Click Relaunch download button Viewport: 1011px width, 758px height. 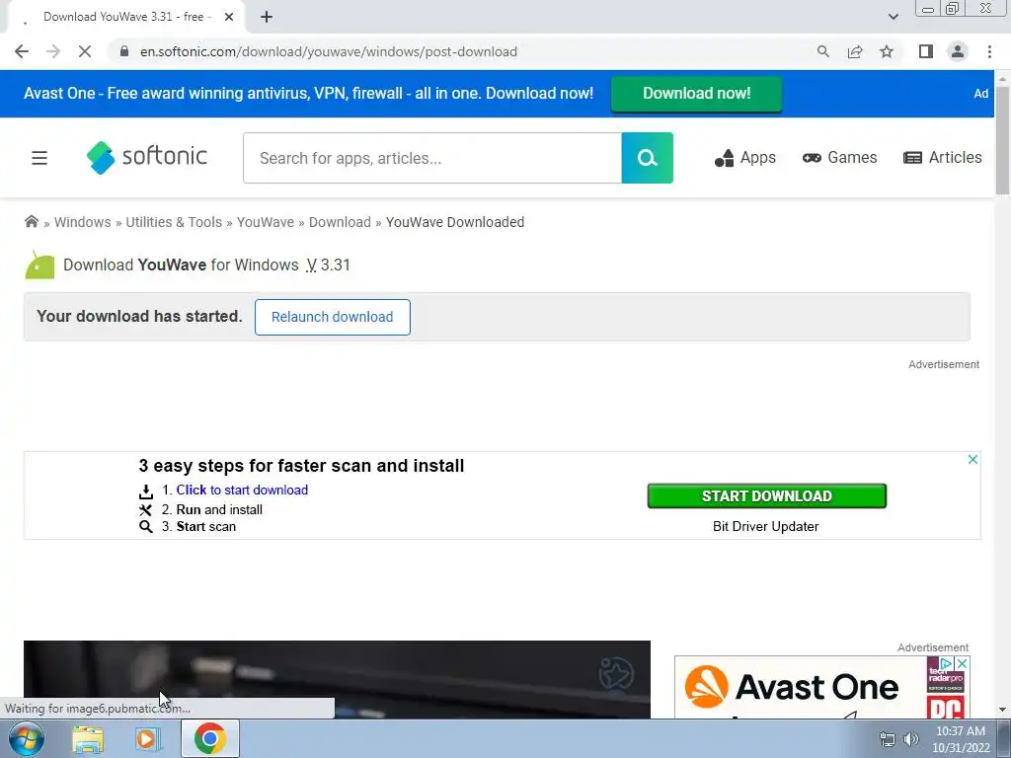tap(332, 317)
